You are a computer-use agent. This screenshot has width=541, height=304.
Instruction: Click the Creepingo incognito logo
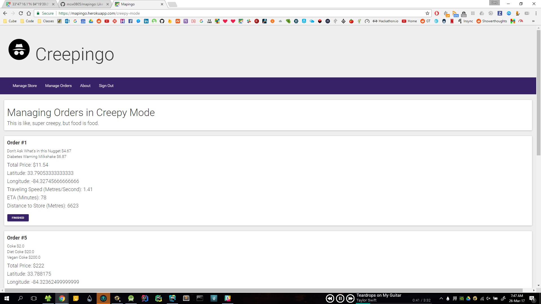pos(19,50)
